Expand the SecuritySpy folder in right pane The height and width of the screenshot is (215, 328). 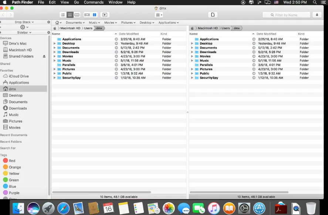[x=192, y=77]
